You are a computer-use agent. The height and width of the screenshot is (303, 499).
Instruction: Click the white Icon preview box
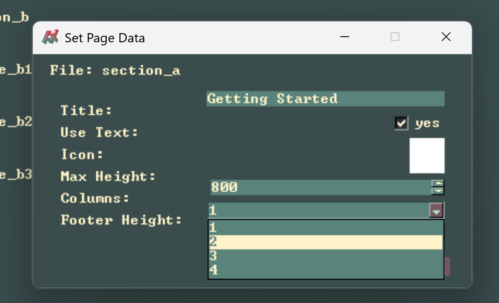[426, 156]
